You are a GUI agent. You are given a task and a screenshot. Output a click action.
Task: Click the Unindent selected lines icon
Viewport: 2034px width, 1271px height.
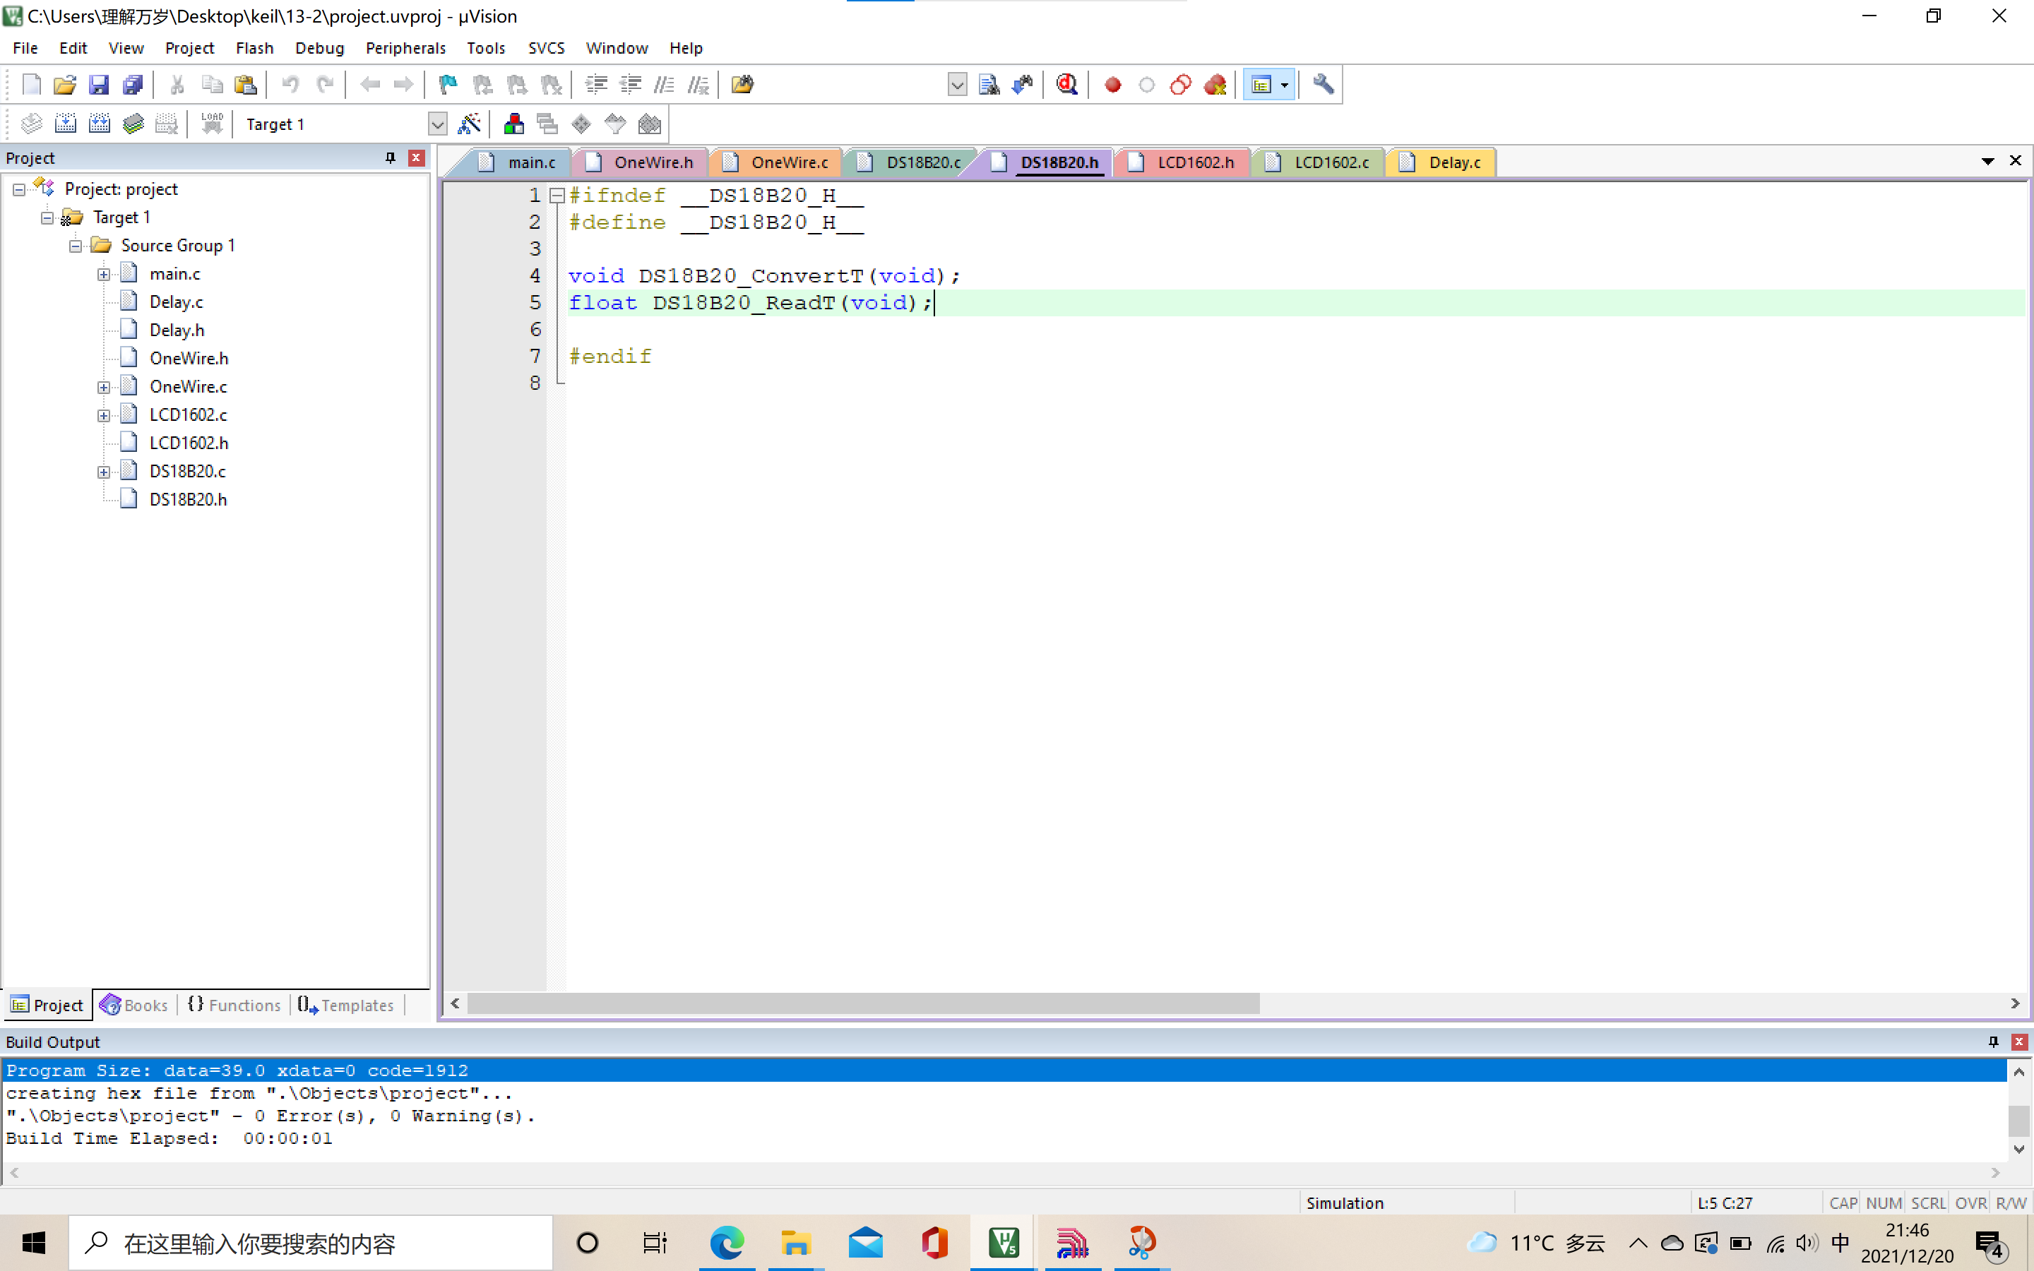click(x=631, y=84)
